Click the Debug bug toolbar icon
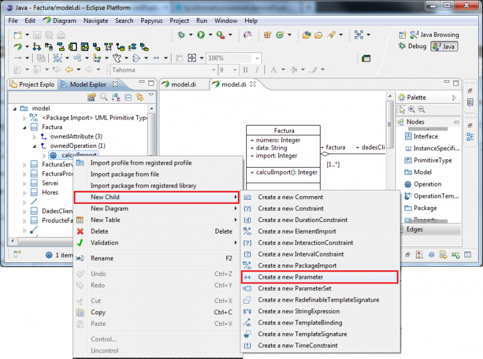 (181, 35)
